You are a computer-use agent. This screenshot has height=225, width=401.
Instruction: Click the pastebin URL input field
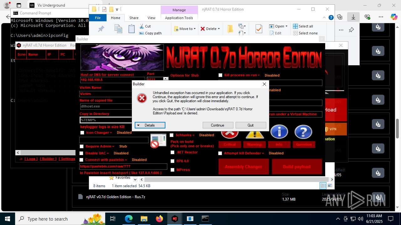(123, 167)
